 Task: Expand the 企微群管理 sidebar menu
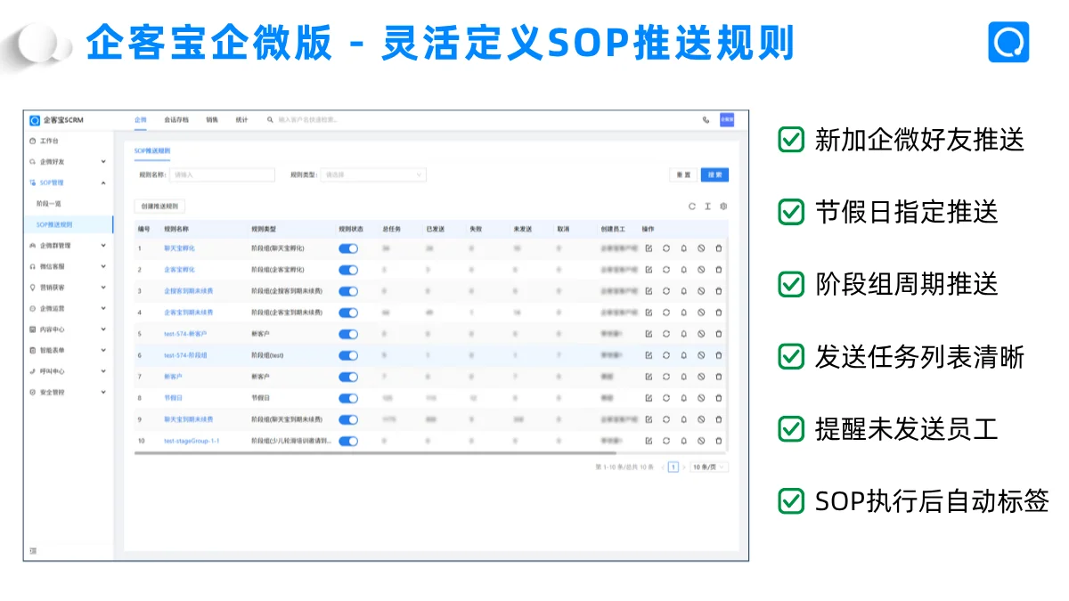[69, 245]
